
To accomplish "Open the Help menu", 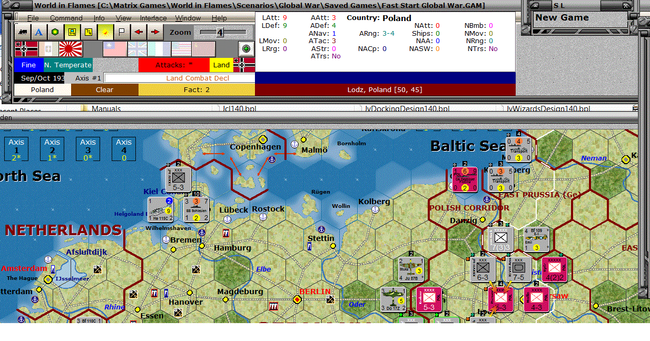I will click(x=219, y=18).
